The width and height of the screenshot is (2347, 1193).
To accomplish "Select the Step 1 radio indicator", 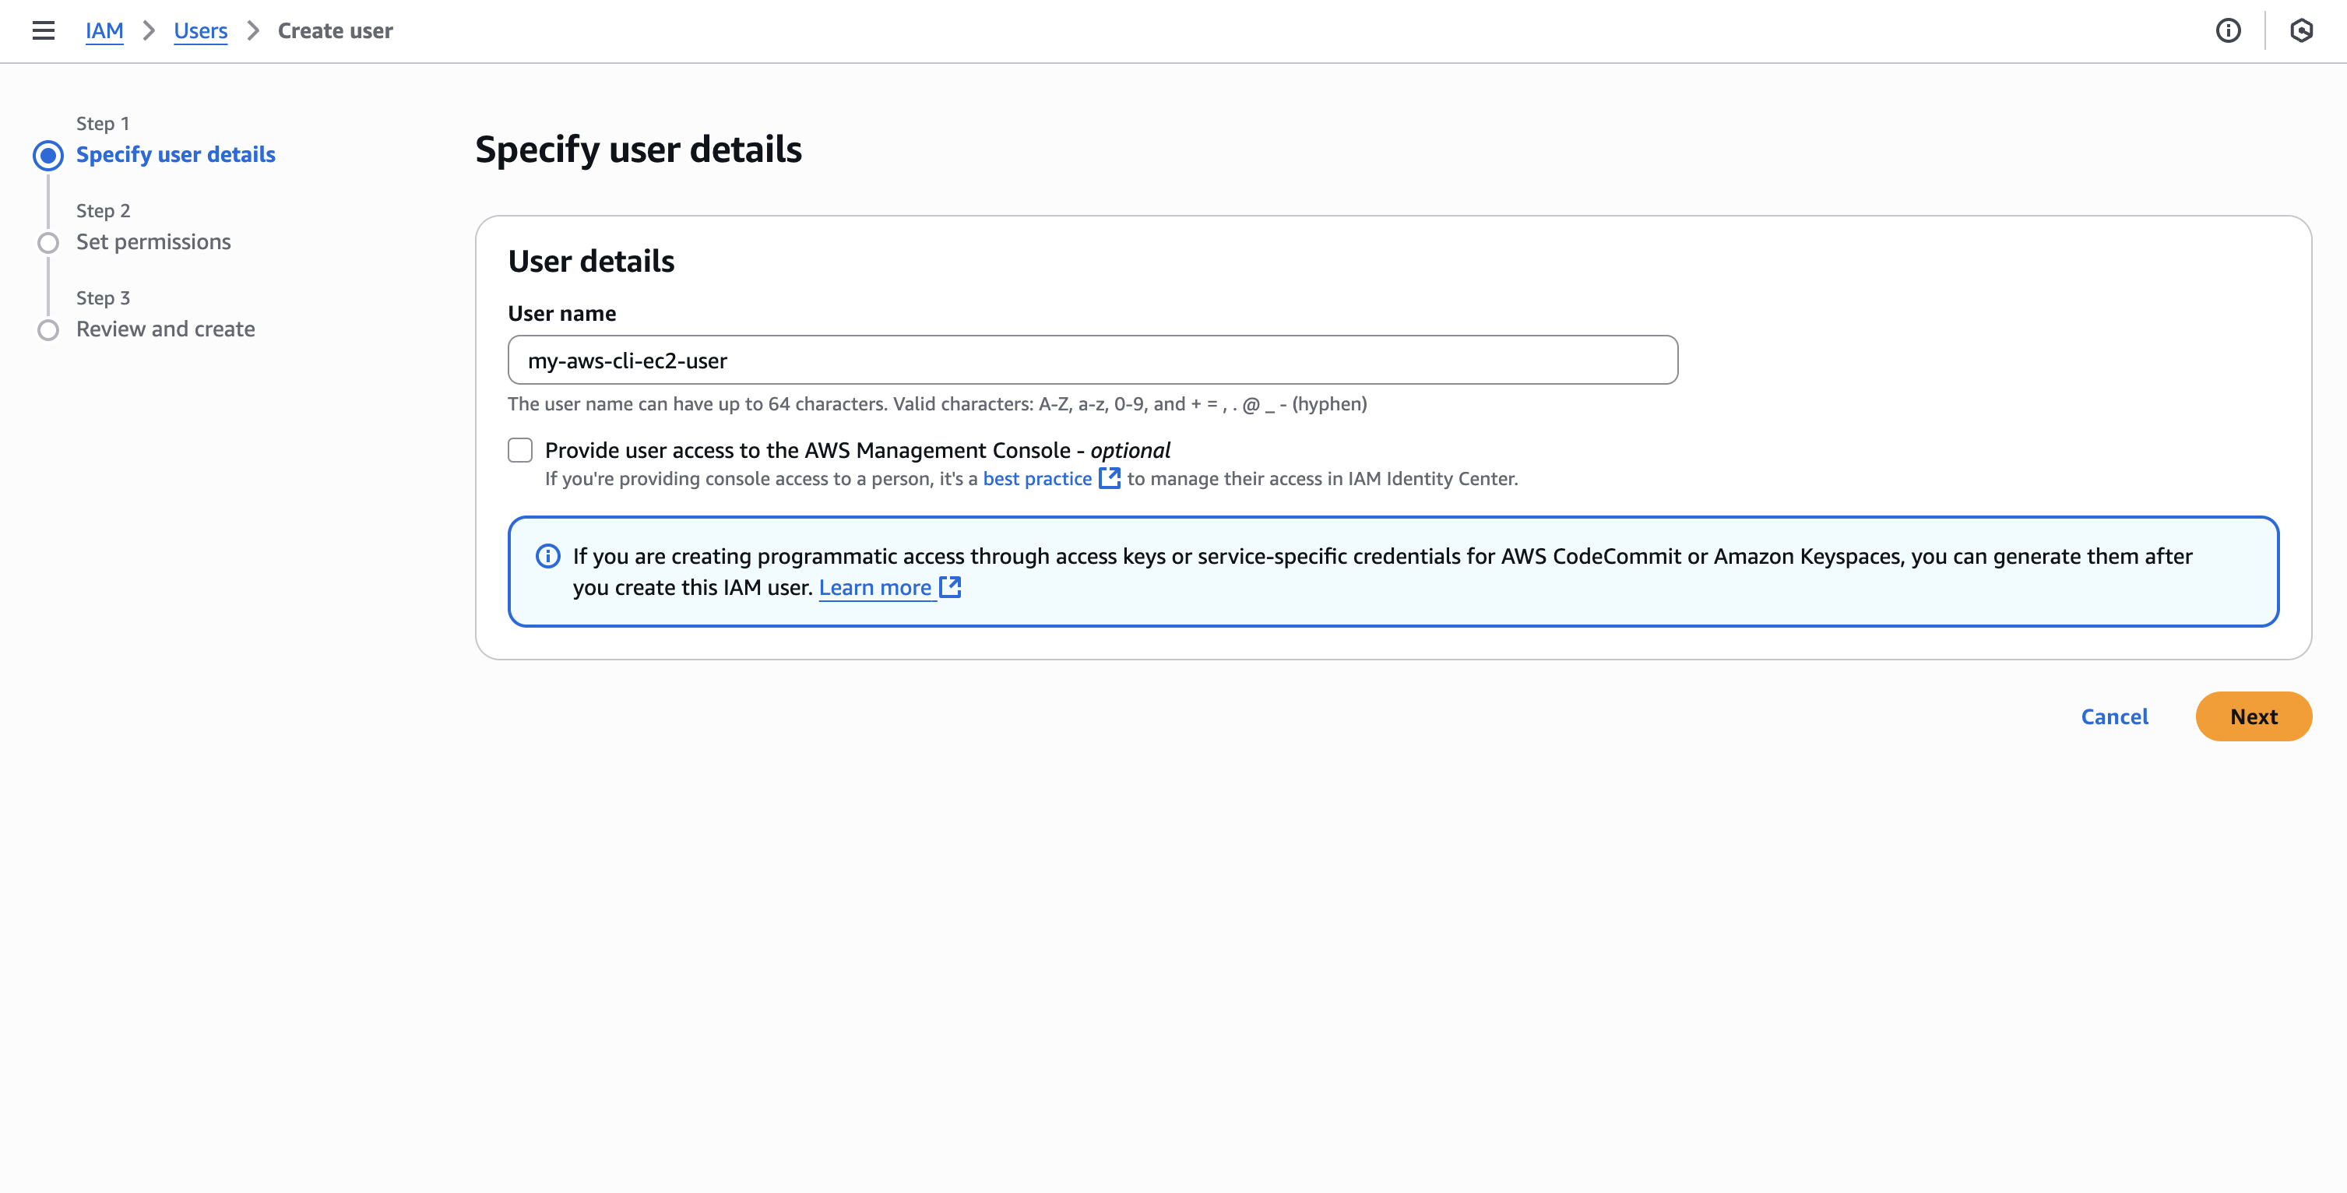I will point(48,155).
